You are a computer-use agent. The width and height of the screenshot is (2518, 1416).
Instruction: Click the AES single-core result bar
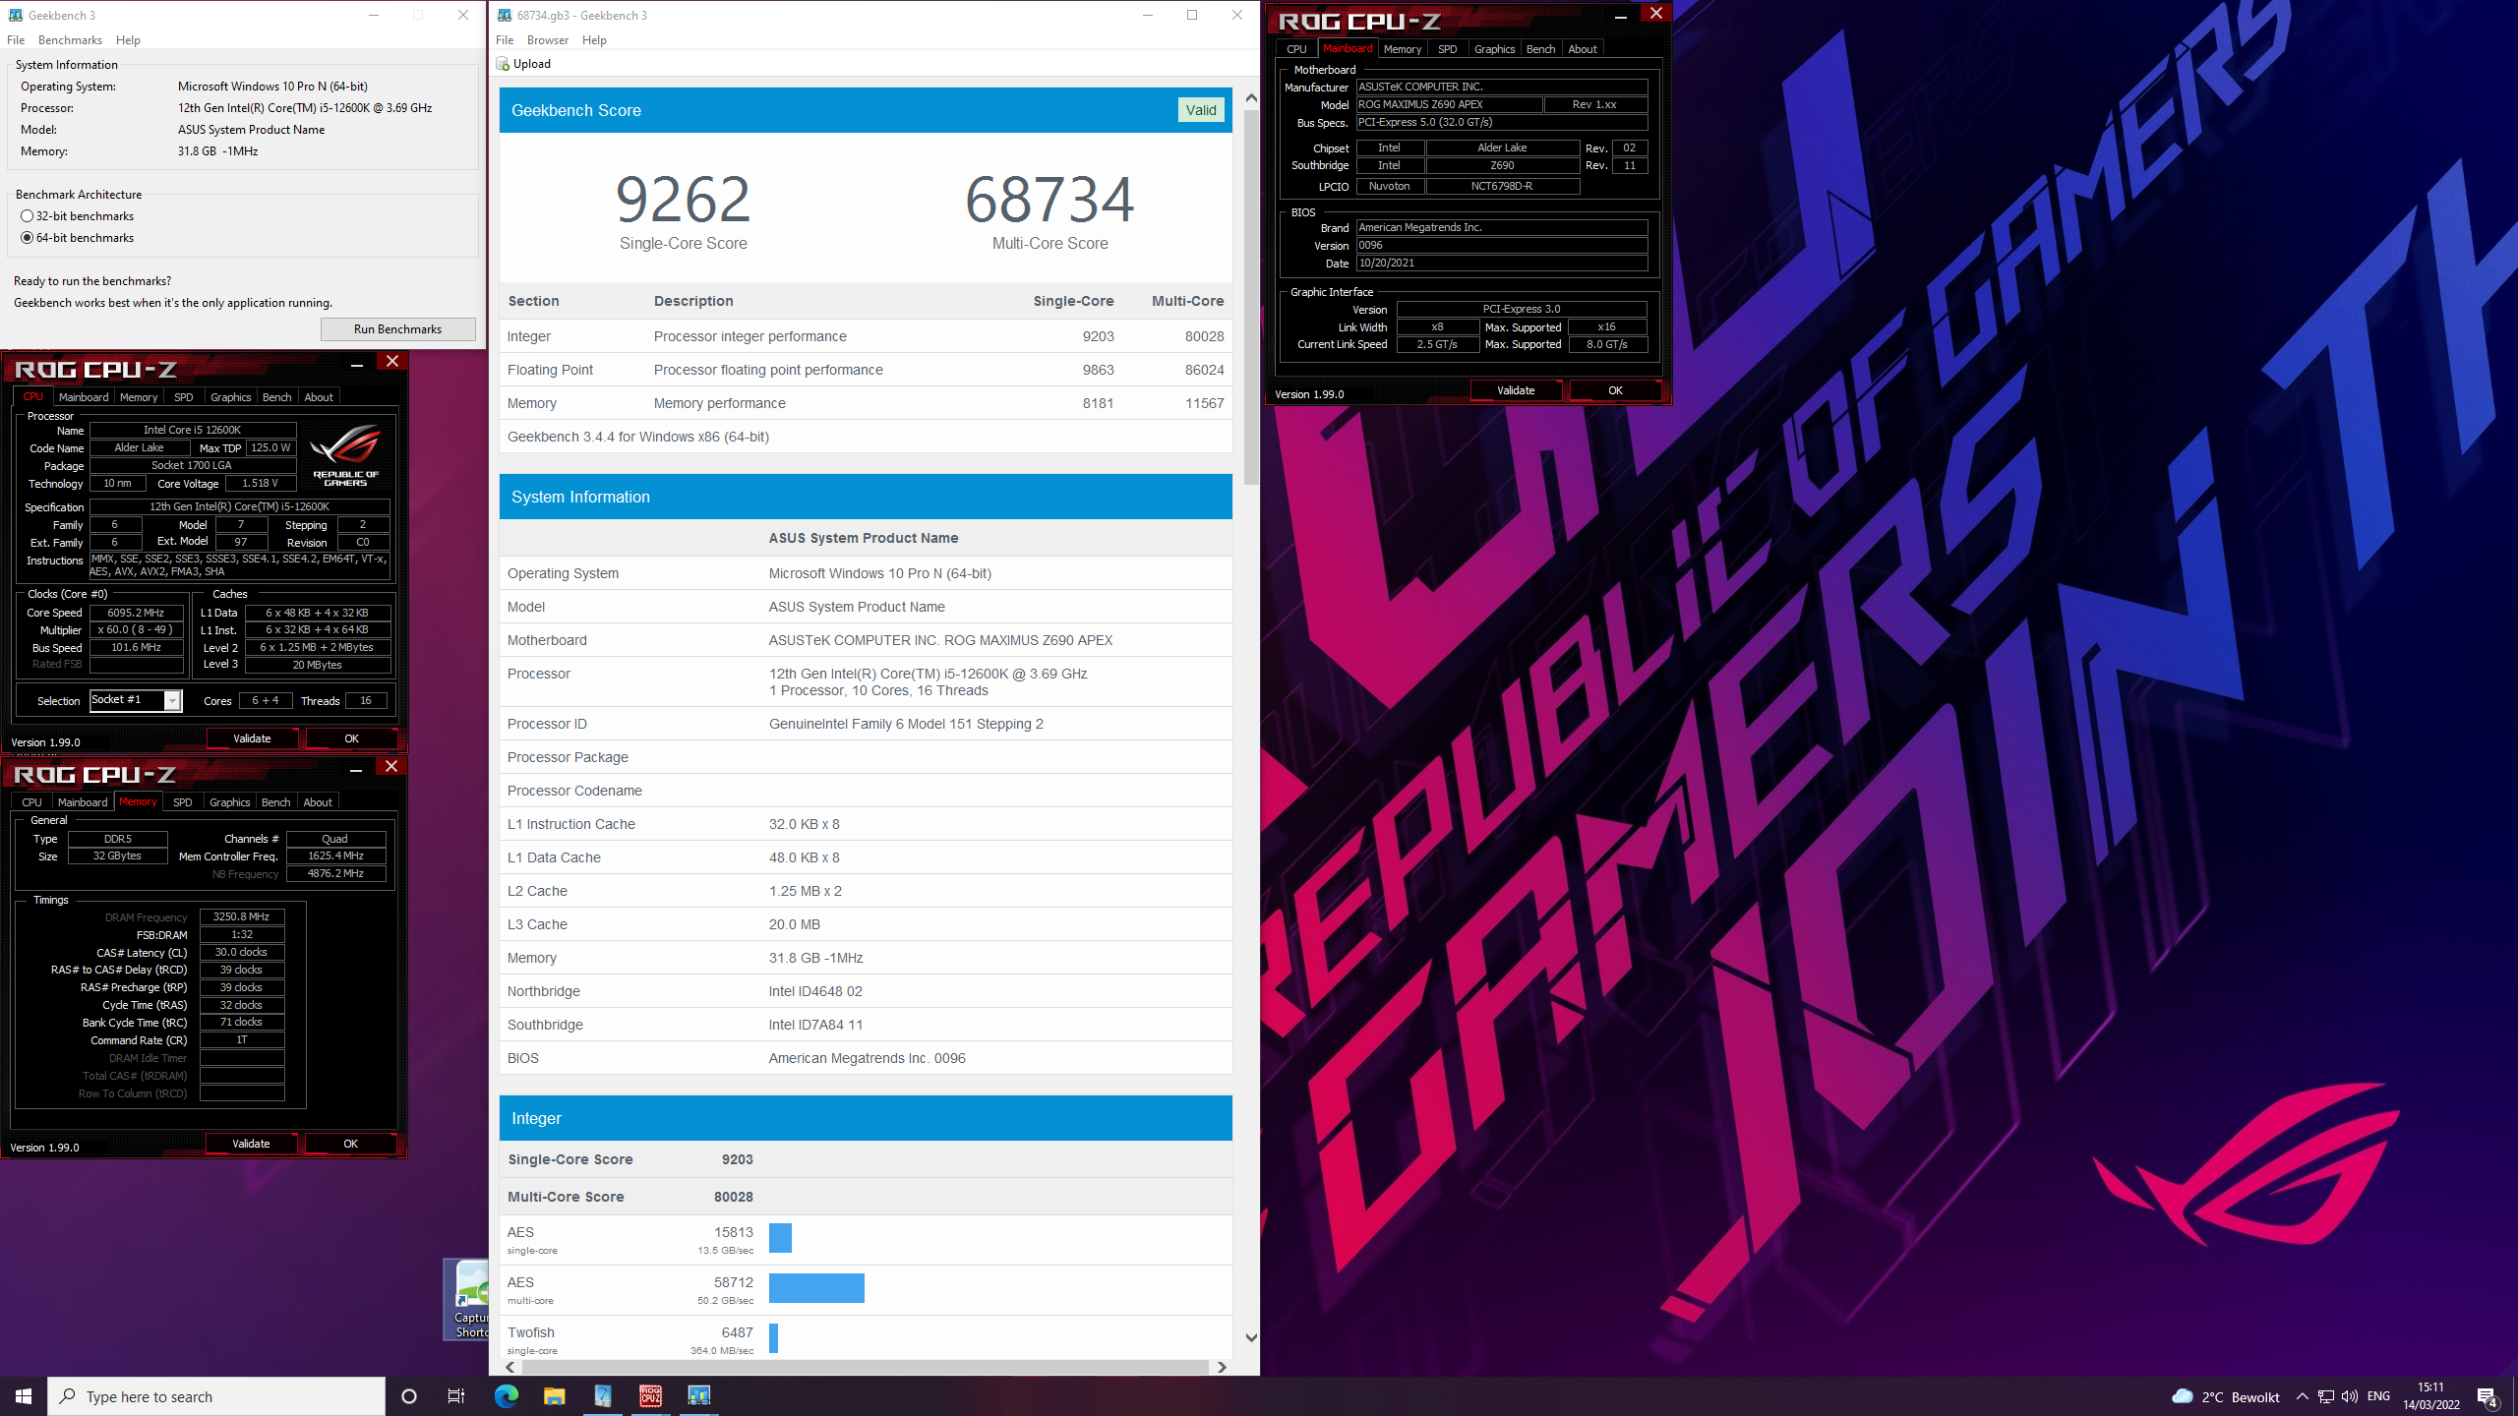coord(780,1238)
